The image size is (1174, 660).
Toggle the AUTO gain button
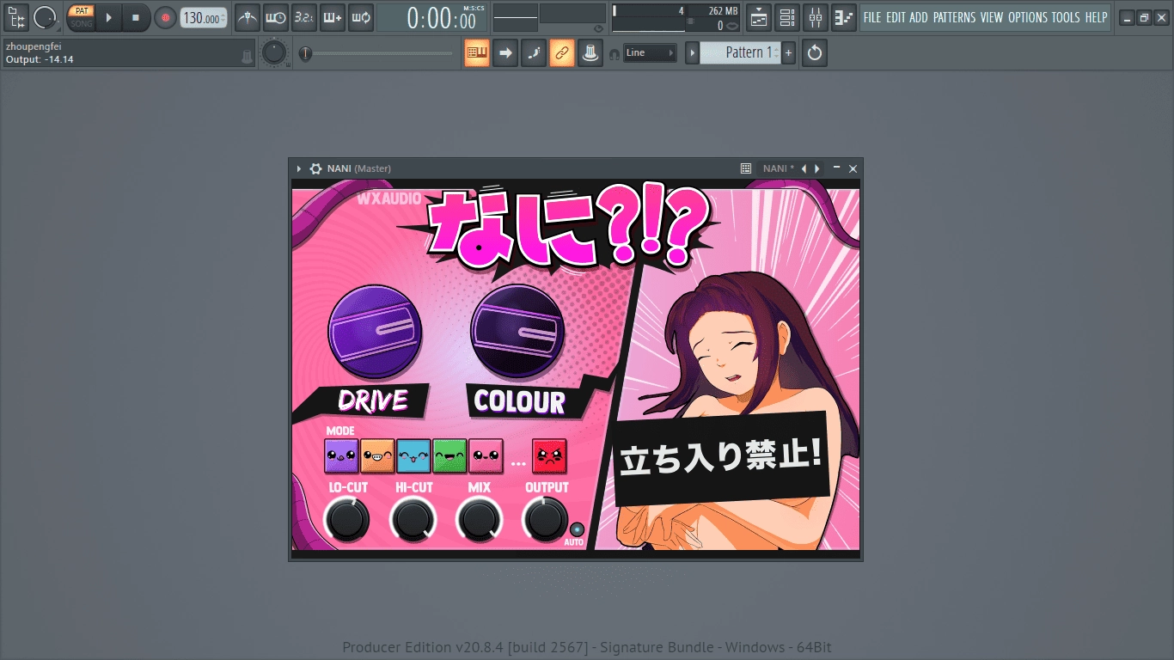tap(576, 530)
